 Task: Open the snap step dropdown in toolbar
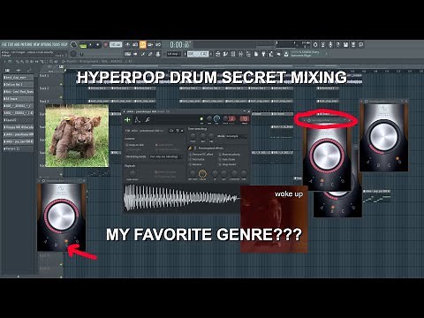coord(174,54)
